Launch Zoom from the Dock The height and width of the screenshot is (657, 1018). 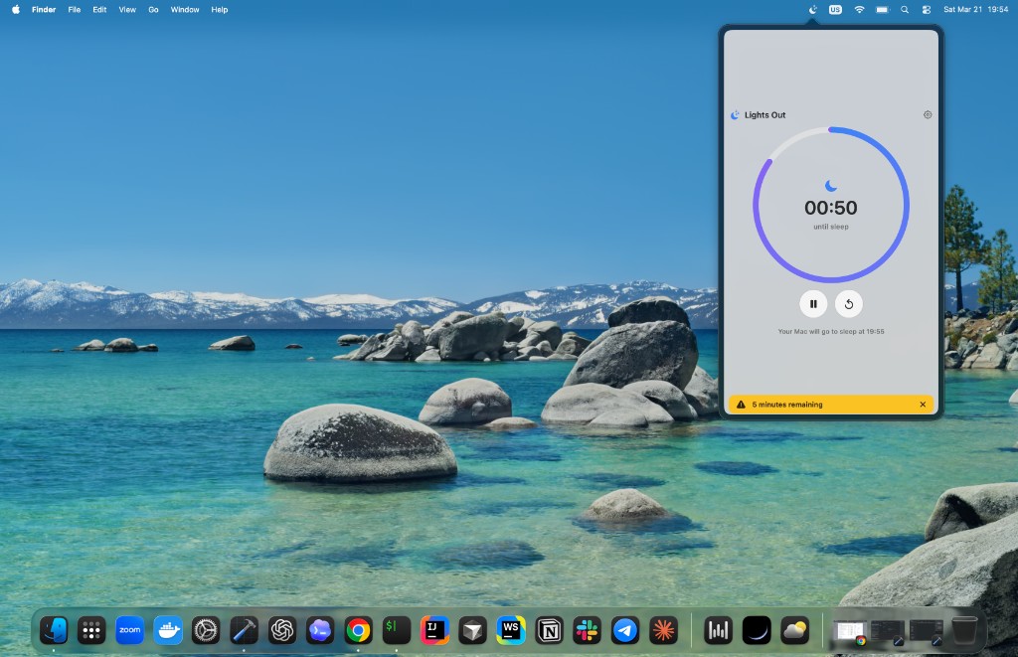pyautogui.click(x=130, y=630)
